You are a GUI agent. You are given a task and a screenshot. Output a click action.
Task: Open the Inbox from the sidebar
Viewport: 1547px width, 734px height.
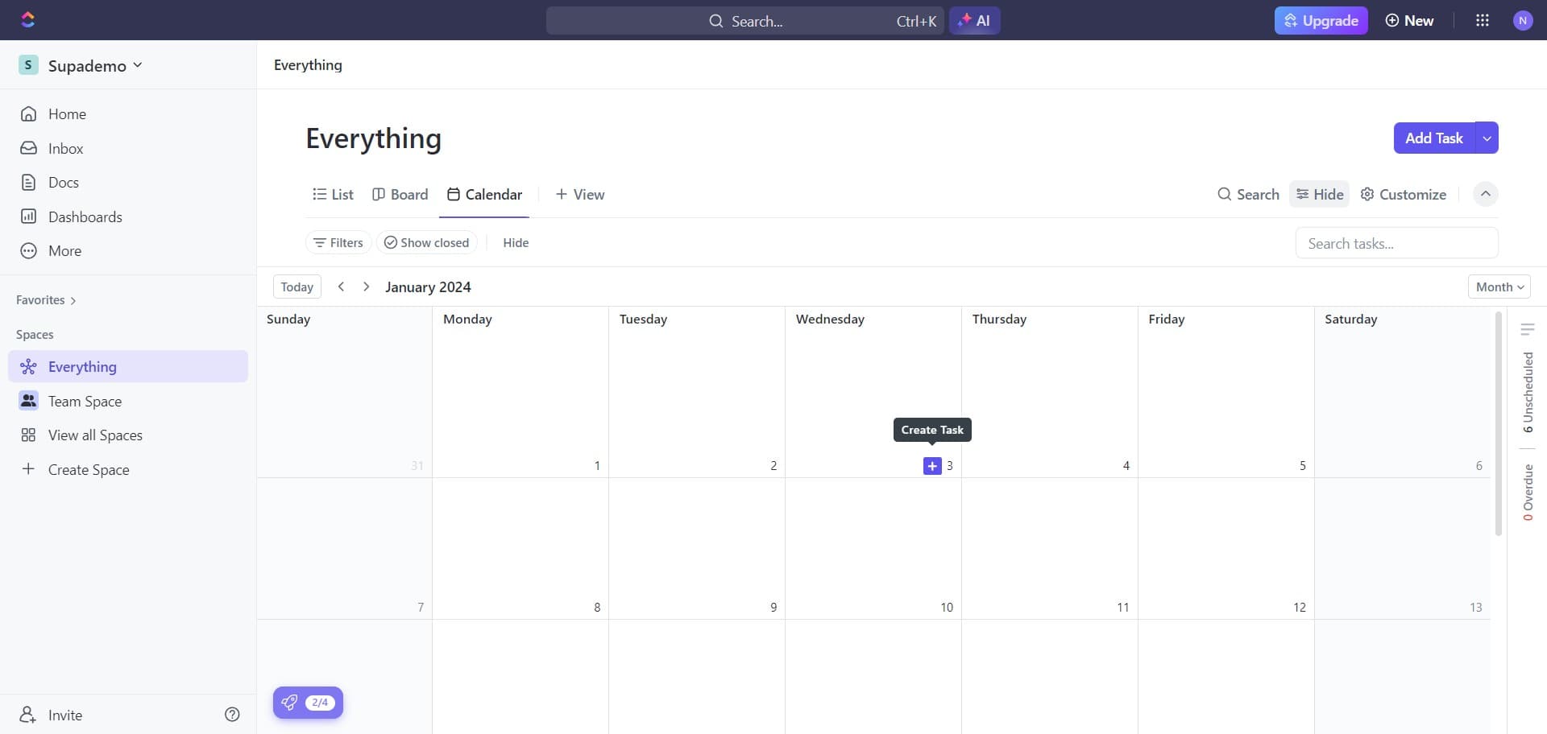67,148
